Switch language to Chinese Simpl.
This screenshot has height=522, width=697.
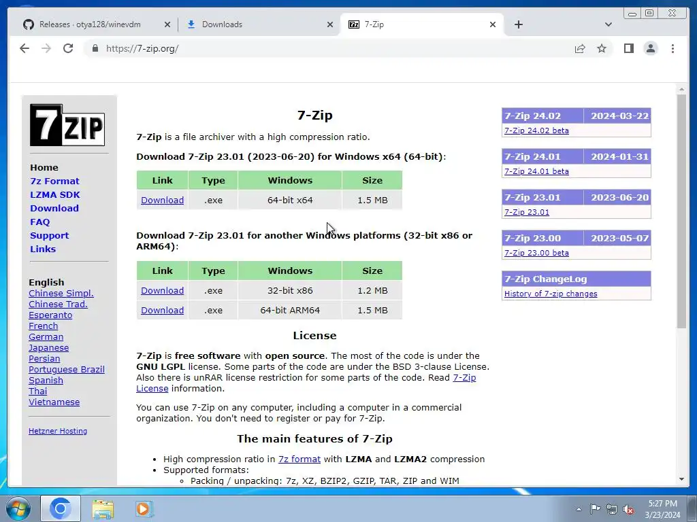pyautogui.click(x=61, y=294)
